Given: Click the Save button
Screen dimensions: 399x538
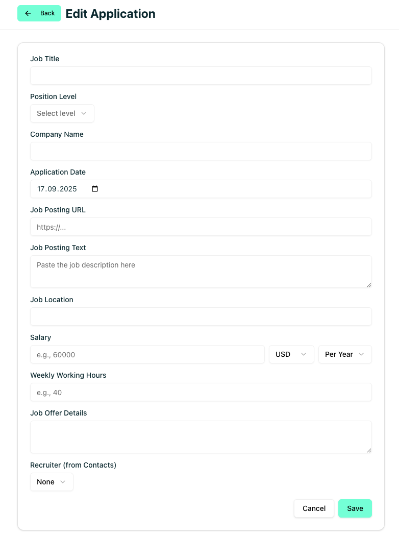Looking at the screenshot, I should pyautogui.click(x=355, y=508).
